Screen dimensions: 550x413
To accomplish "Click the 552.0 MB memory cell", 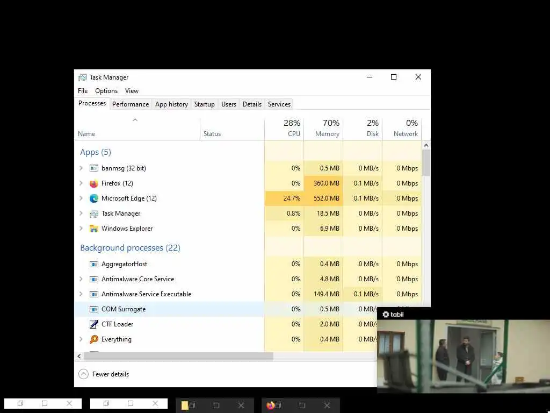I will point(323,198).
